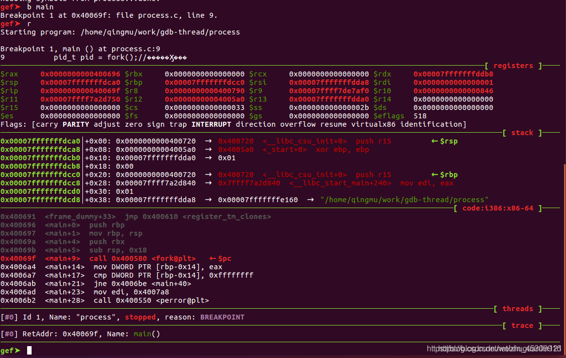Click the $cs value 0x0000000000000033
This screenshot has height=358, width=566.
point(205,107)
